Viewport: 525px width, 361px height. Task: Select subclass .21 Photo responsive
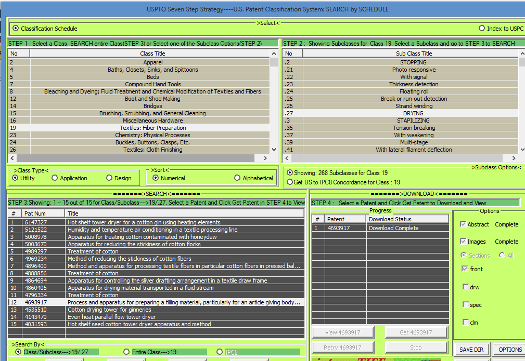tap(401, 70)
